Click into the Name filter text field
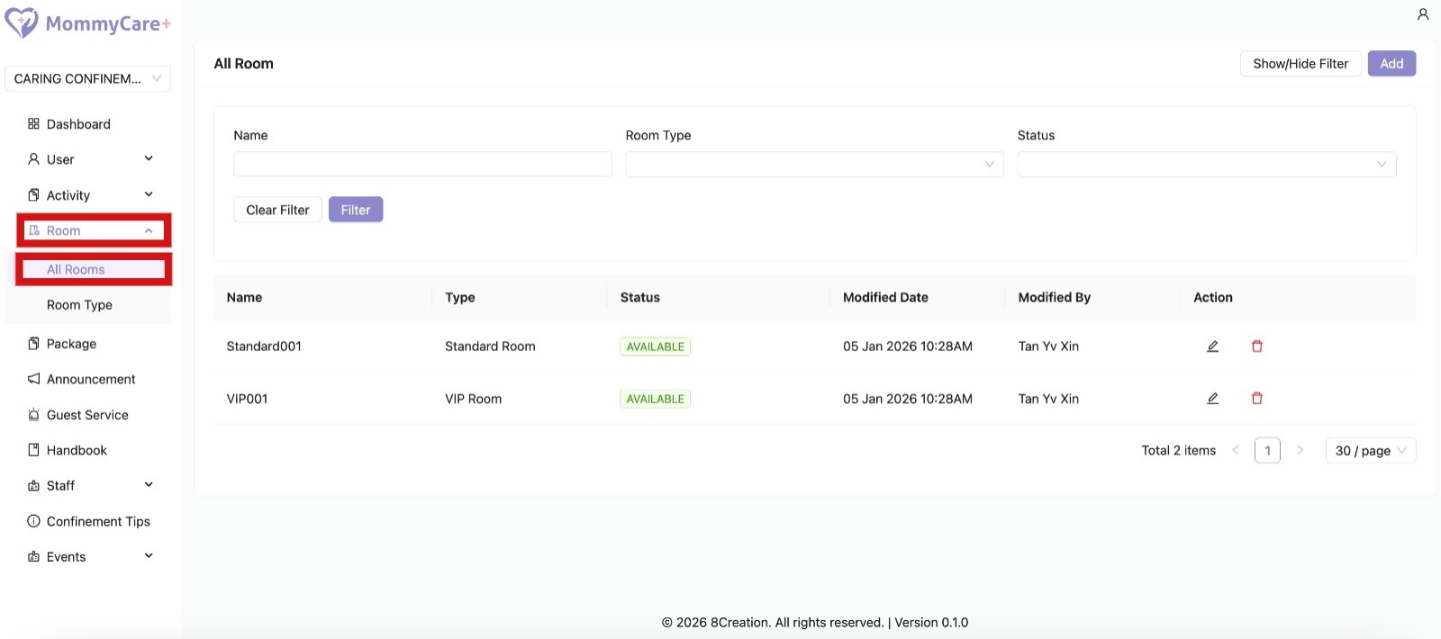The image size is (1441, 639). click(x=422, y=164)
